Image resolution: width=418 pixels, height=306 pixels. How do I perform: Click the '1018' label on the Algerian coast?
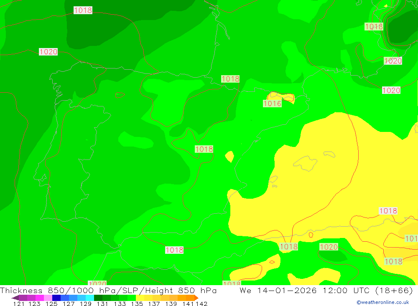pyautogui.click(x=289, y=246)
